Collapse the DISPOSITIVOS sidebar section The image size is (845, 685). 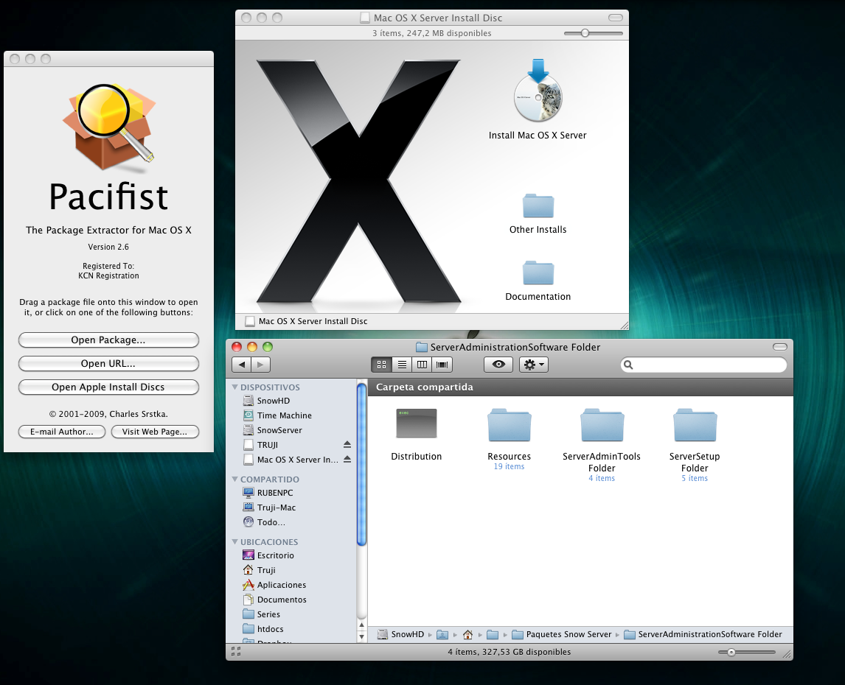[235, 387]
